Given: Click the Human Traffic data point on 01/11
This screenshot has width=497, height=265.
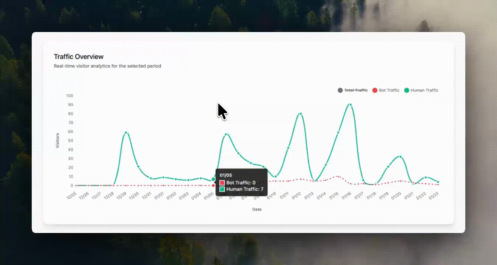Looking at the screenshot, I should 288,148.
